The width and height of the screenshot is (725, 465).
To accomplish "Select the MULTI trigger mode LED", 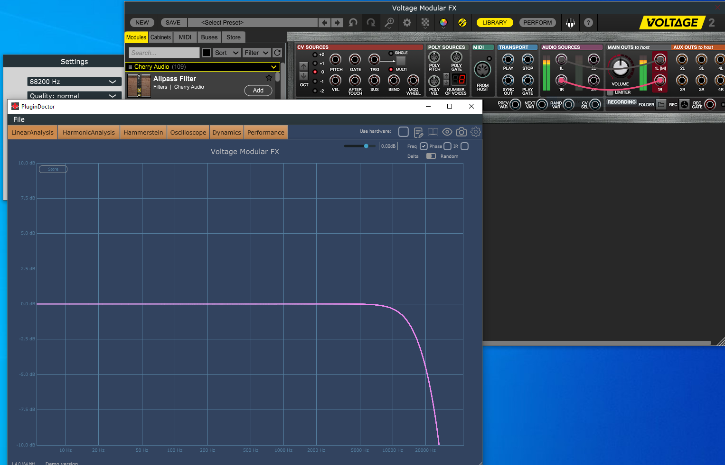I will tap(391, 69).
